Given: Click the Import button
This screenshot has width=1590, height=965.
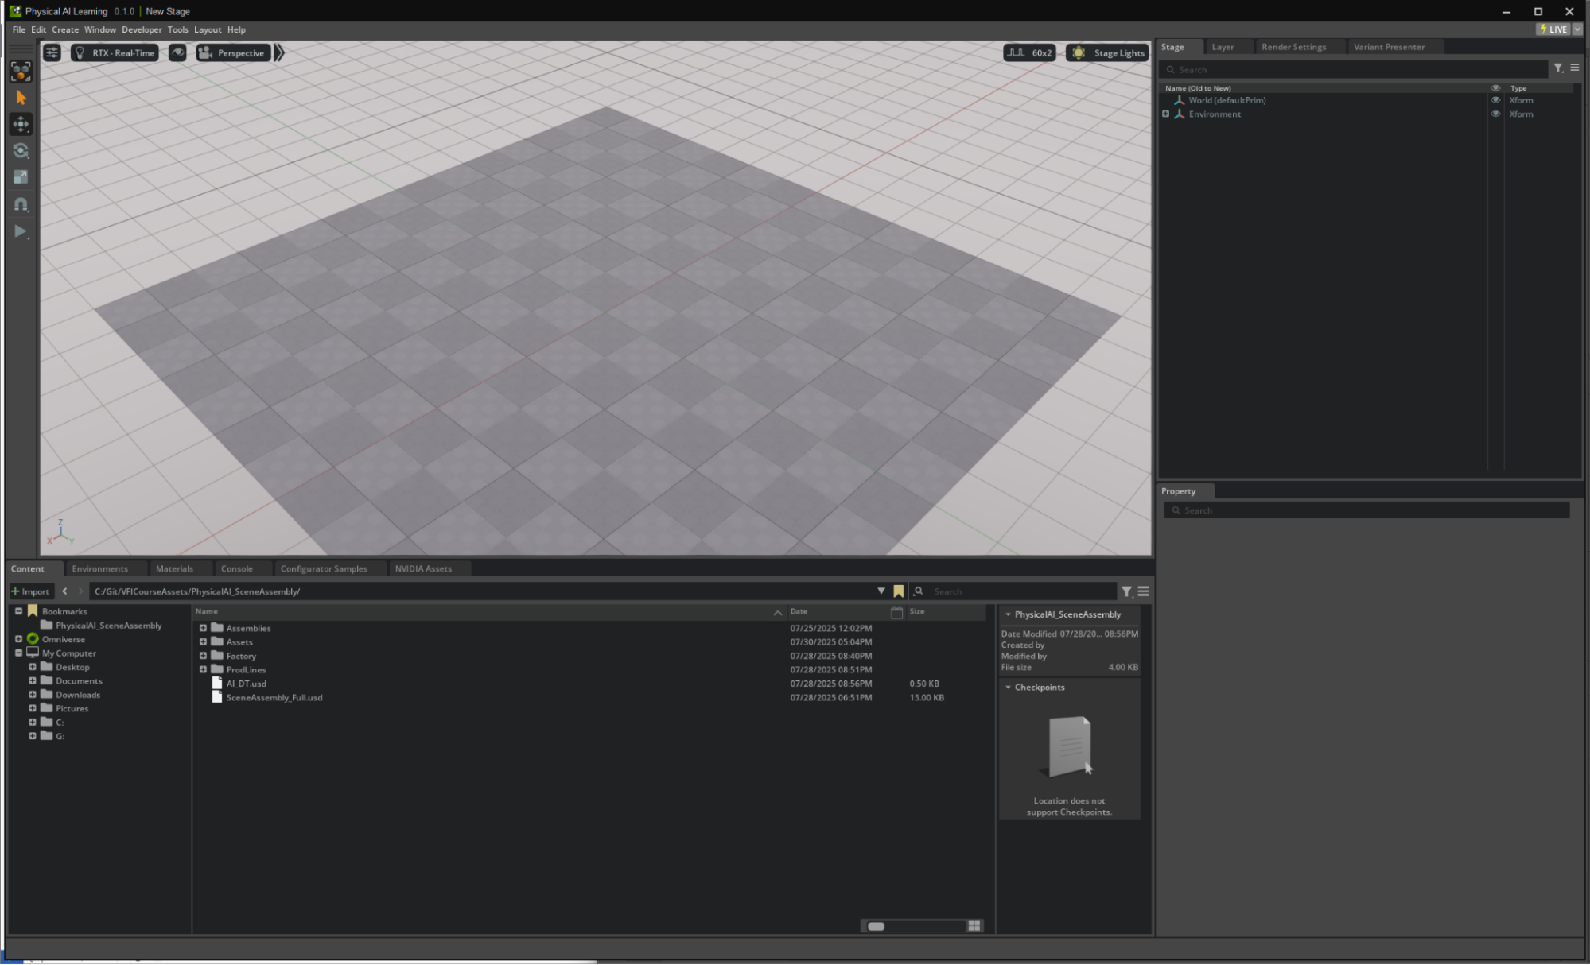Looking at the screenshot, I should (x=30, y=591).
